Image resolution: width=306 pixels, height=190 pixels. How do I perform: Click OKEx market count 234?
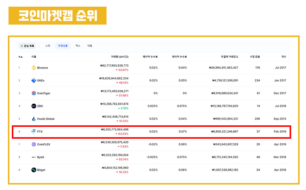coord(257,80)
